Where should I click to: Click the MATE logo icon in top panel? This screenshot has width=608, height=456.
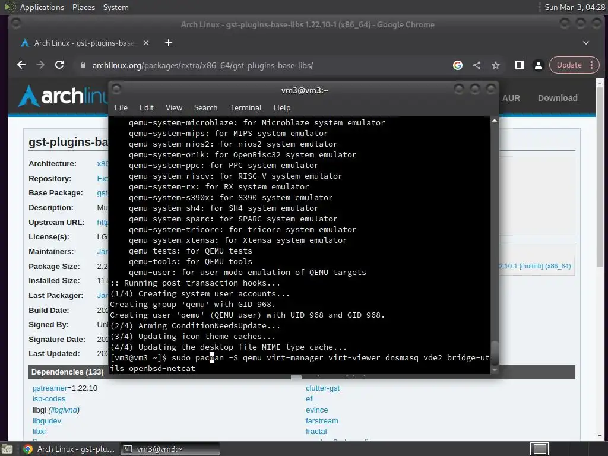tap(10, 7)
